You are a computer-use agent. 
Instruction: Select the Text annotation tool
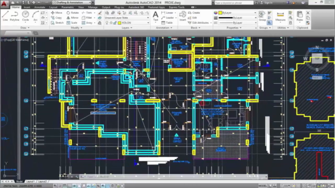click(x=155, y=16)
